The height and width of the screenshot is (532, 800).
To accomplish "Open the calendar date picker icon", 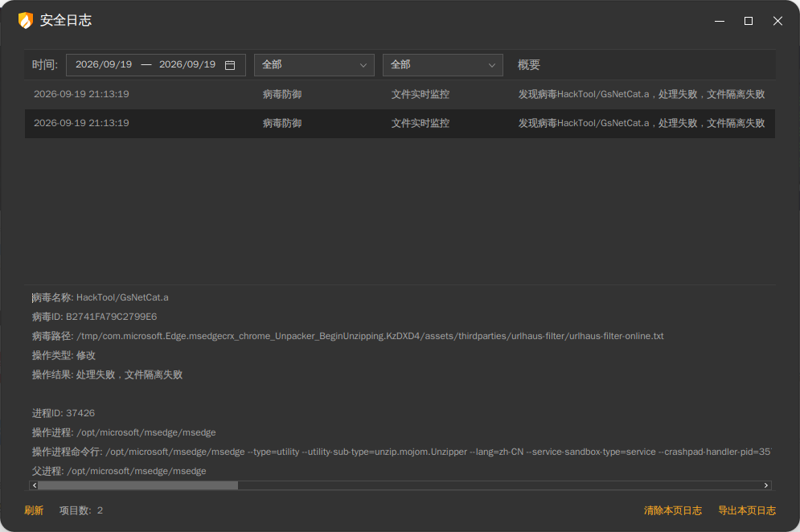I will click(x=230, y=65).
